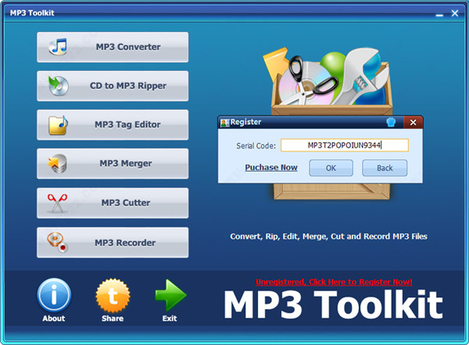Launch CD to MP3 Ripper

click(x=113, y=86)
